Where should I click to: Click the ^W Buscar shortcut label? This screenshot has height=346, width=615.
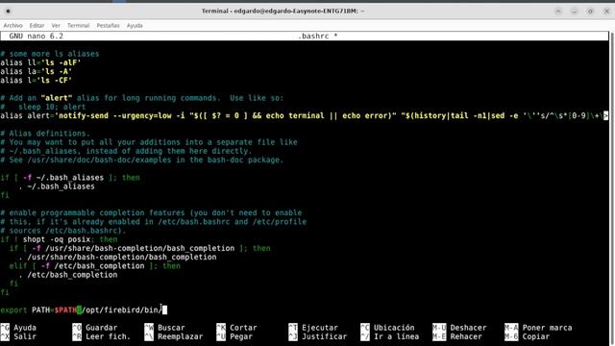[x=164, y=328]
